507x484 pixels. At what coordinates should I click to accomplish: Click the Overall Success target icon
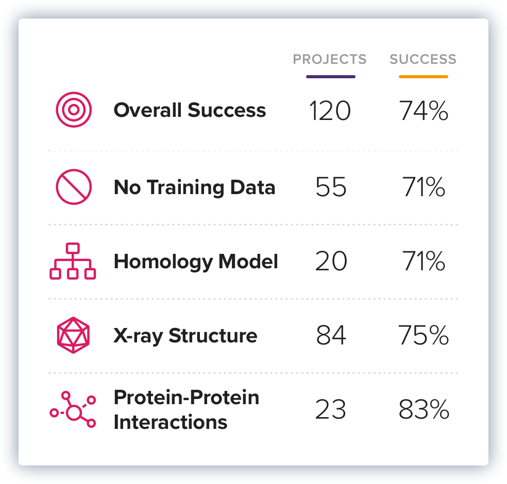point(74,110)
